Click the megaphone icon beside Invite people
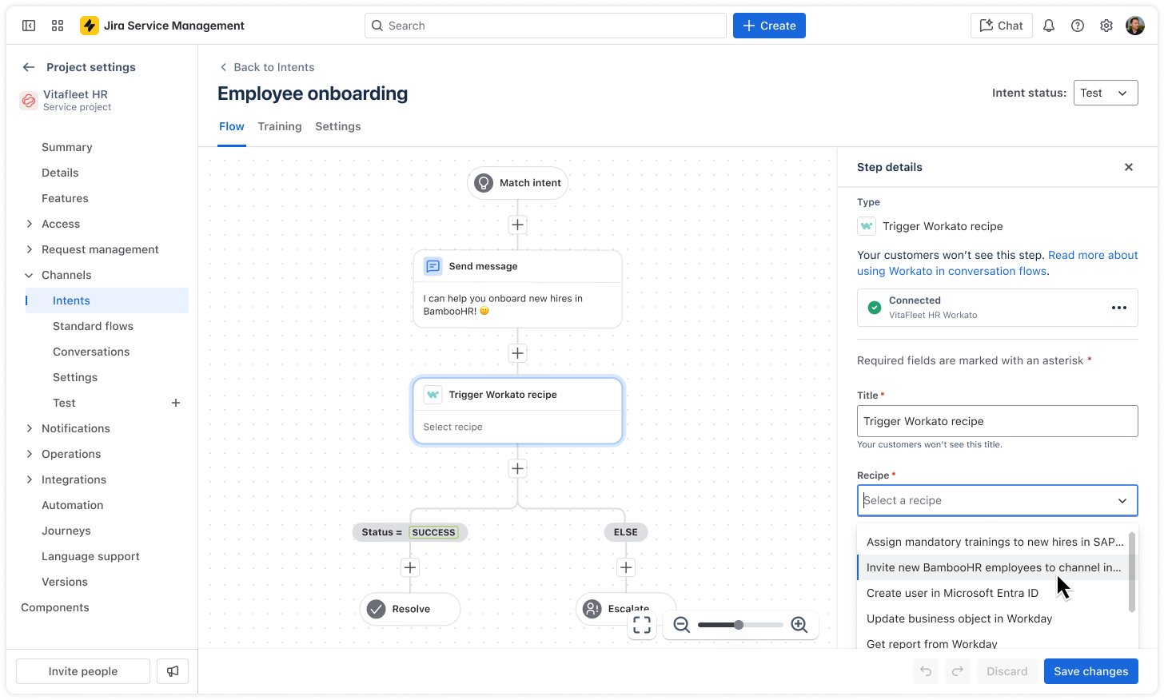The width and height of the screenshot is (1164, 700). tap(172, 671)
